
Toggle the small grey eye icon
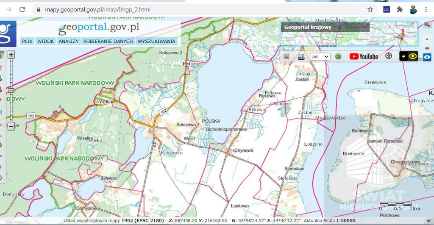click(x=427, y=48)
